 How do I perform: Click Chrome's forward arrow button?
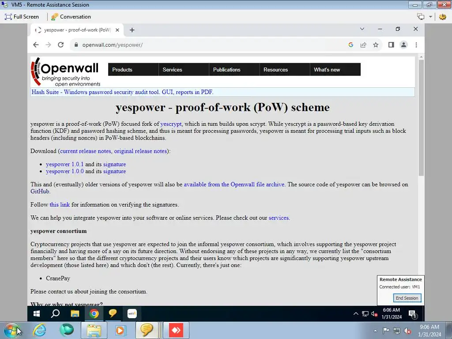48,45
